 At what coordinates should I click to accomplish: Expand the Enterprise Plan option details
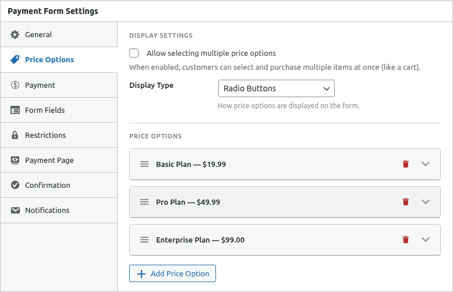tap(425, 240)
